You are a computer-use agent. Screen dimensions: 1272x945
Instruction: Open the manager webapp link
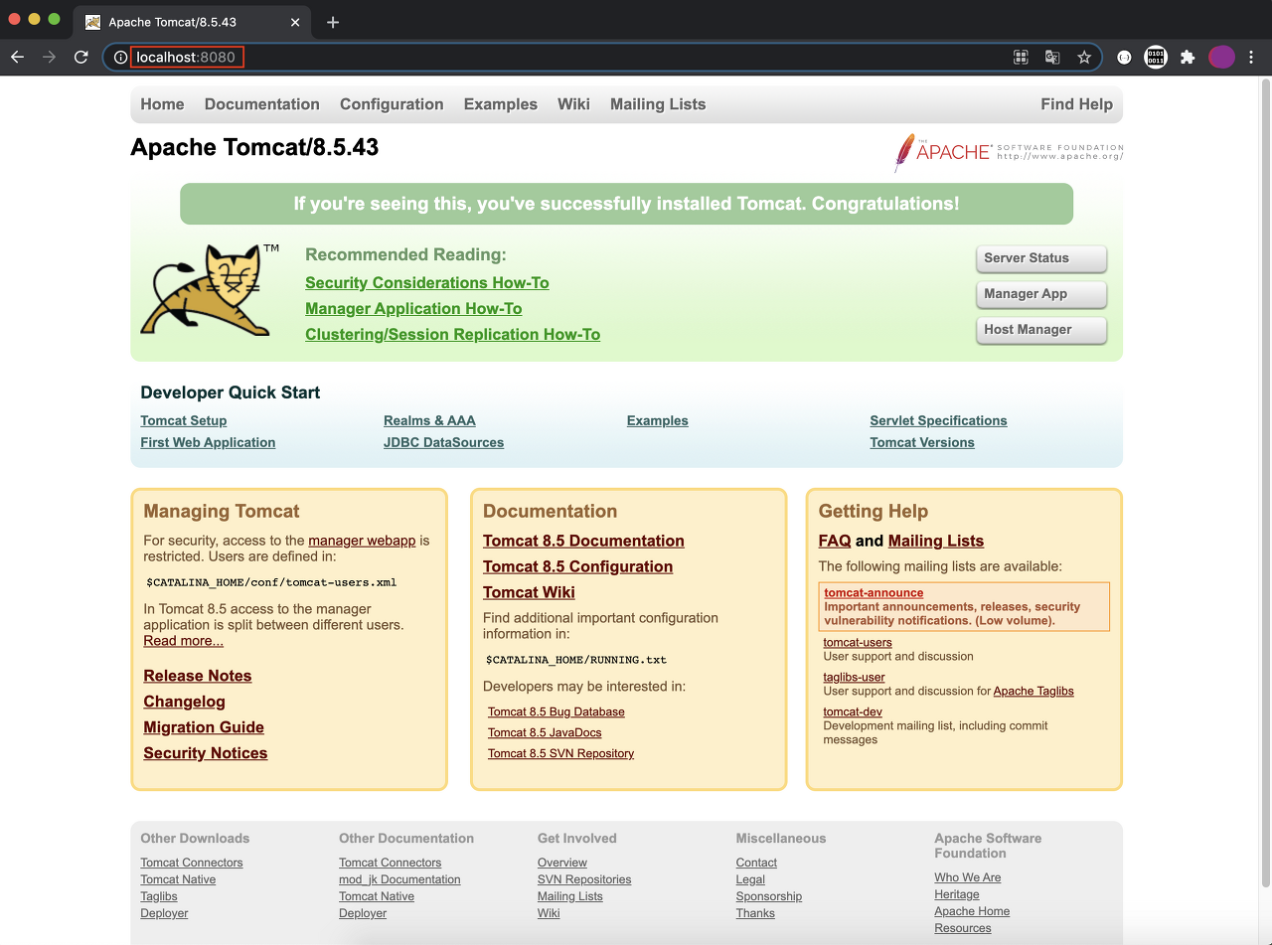pos(362,541)
